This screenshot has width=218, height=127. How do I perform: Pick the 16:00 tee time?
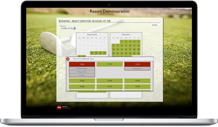tap(82, 86)
